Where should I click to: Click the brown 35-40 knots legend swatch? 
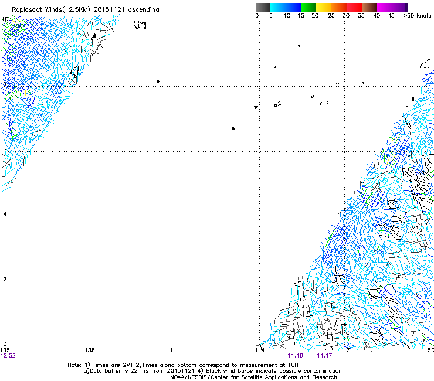tap(369, 7)
